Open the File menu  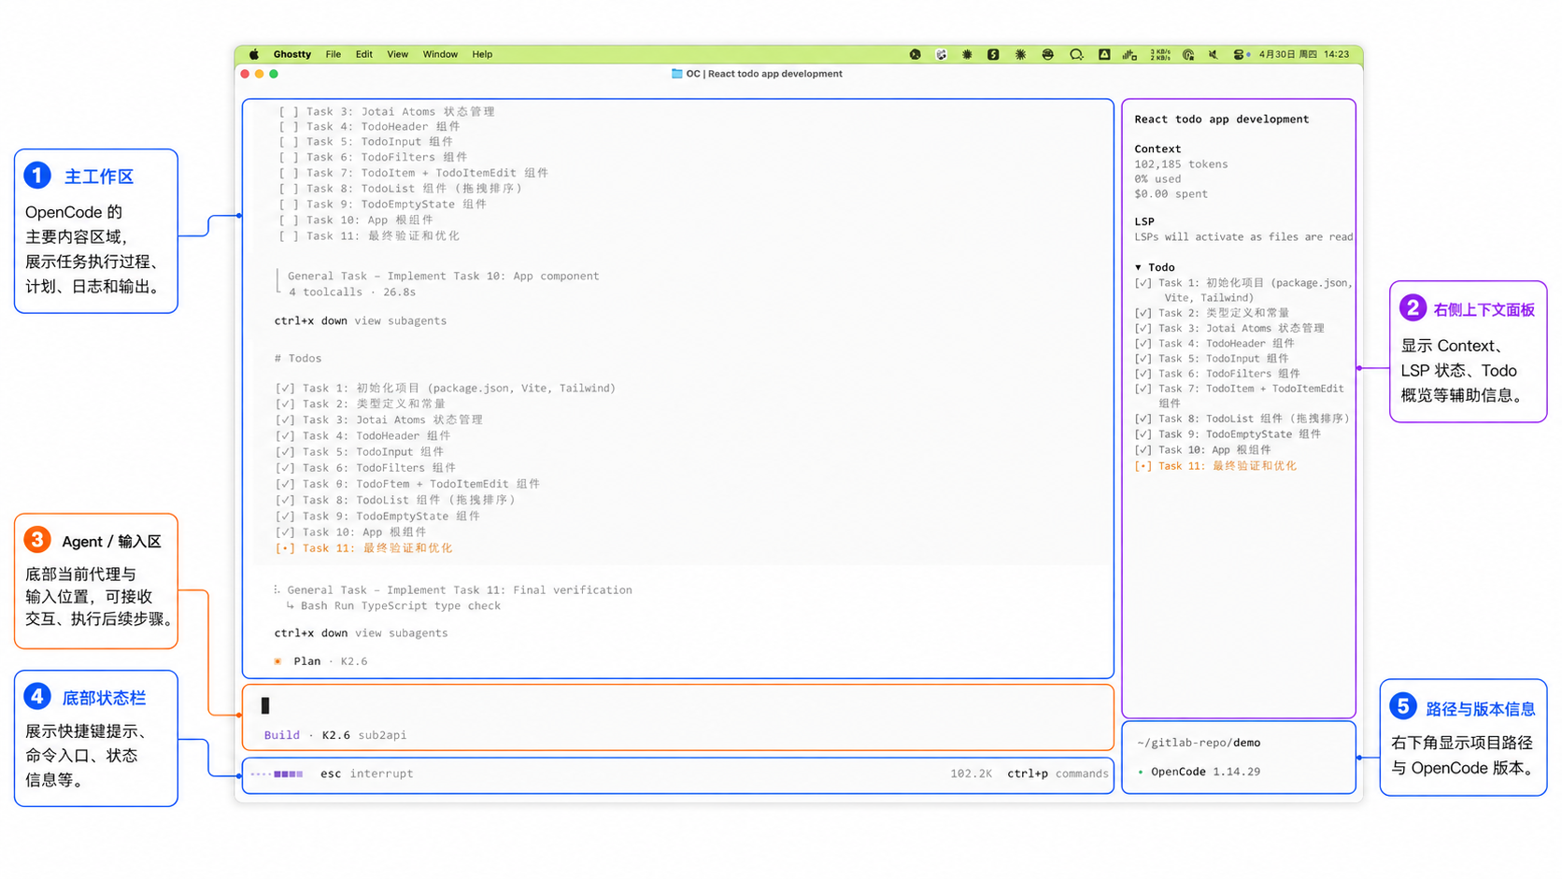[334, 54]
